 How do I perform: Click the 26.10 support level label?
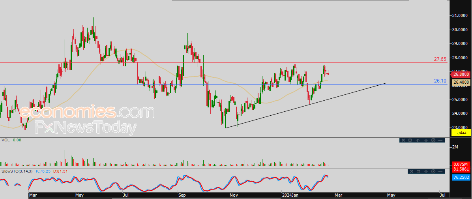tap(440, 81)
